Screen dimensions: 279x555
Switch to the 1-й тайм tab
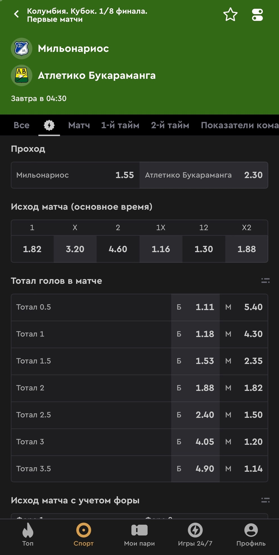120,125
